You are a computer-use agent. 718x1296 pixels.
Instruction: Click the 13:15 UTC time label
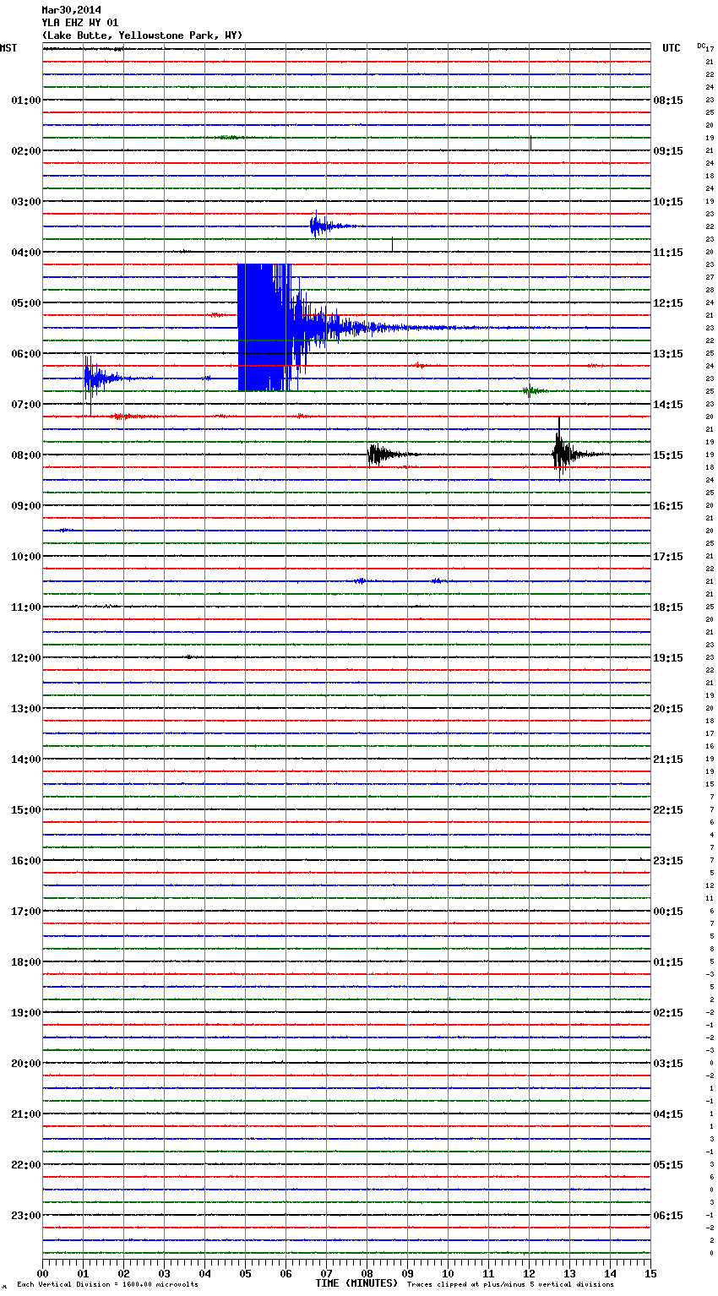coord(668,354)
